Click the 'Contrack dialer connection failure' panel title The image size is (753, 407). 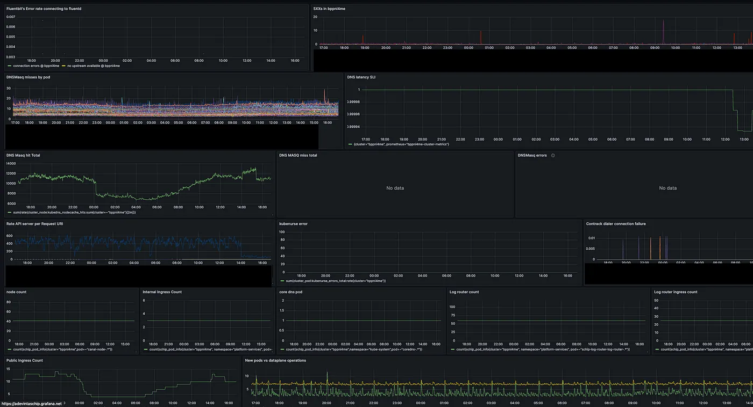616,223
